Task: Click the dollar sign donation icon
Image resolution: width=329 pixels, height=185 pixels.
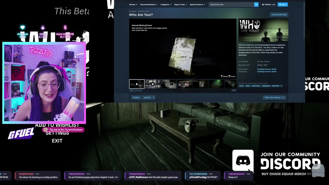Action: (x=65, y=27)
